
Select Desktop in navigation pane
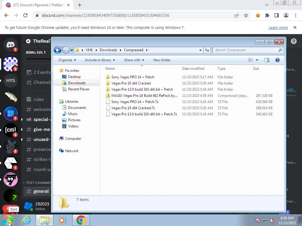(74, 77)
